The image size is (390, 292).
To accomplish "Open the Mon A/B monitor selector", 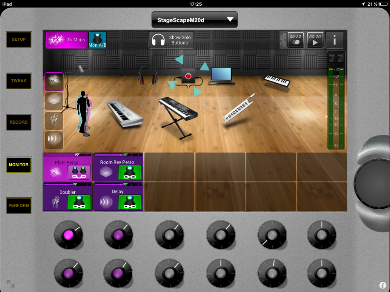I will click(x=97, y=40).
